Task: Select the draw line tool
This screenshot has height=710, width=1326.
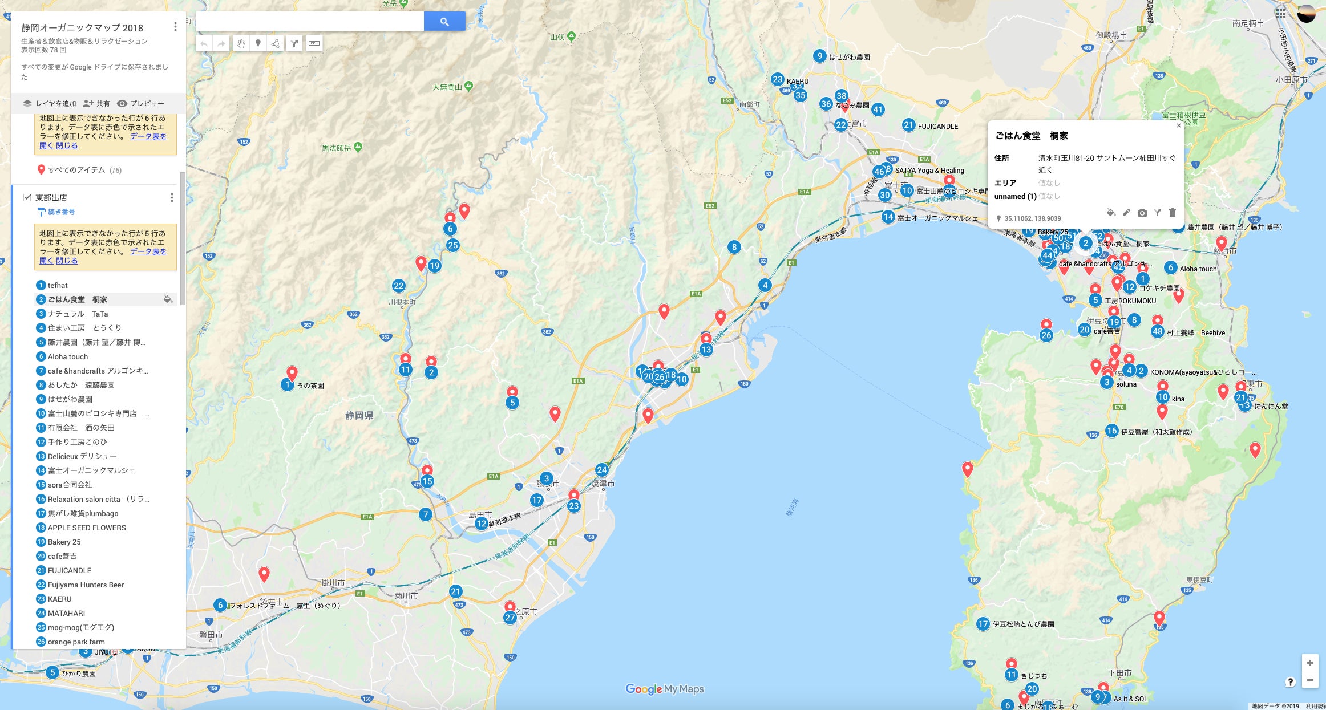Action: [x=276, y=43]
